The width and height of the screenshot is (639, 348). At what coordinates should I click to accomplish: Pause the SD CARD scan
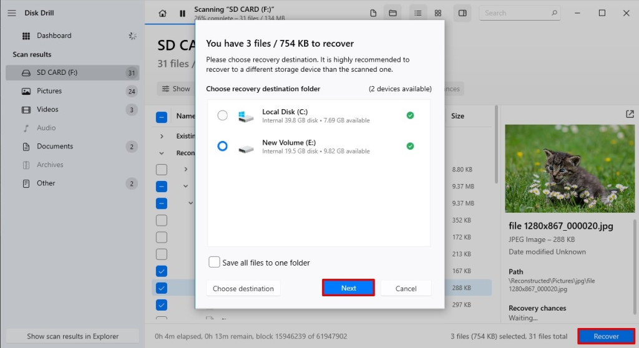pyautogui.click(x=183, y=14)
